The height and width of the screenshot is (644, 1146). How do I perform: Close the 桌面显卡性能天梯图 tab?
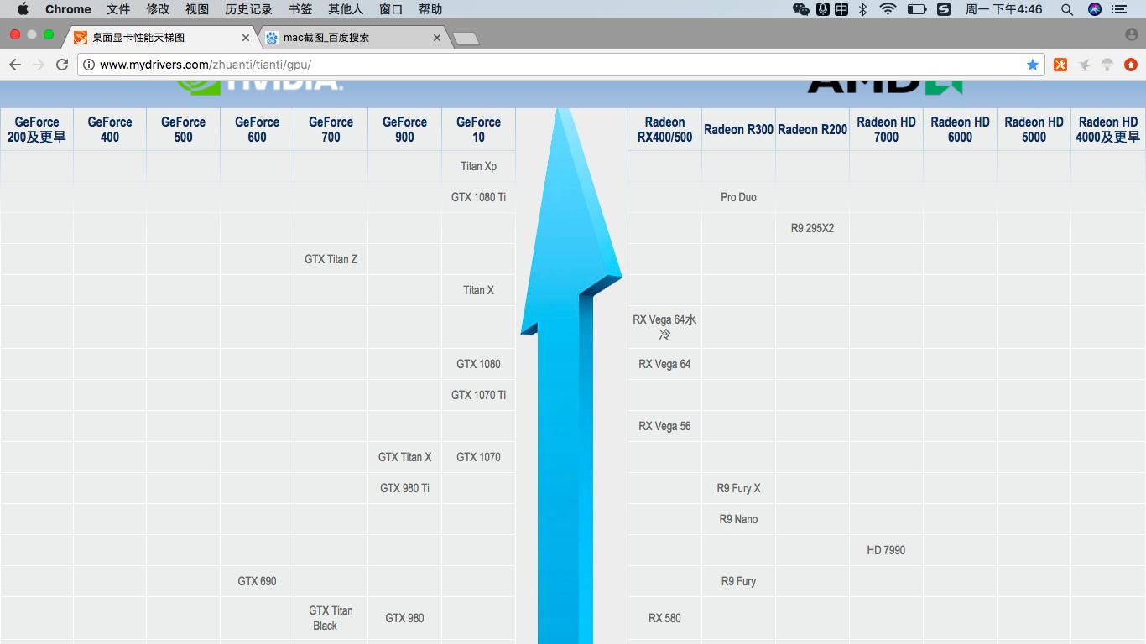(x=247, y=38)
